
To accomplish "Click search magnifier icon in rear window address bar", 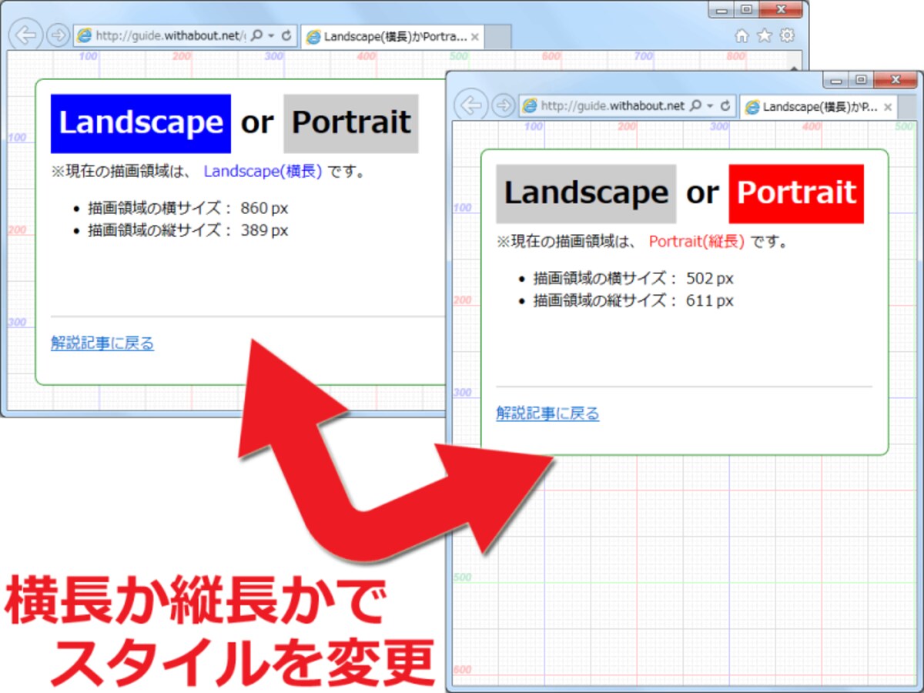I will 257,35.
